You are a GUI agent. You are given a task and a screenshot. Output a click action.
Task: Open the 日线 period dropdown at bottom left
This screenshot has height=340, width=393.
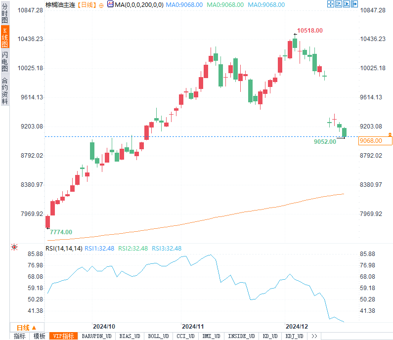point(27,327)
